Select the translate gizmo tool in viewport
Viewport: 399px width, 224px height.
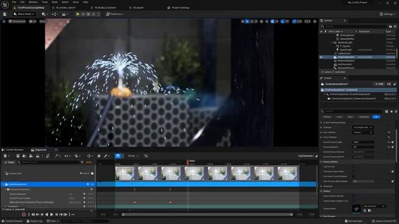[x=247, y=22]
